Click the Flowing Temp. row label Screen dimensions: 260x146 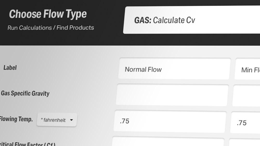point(16,119)
